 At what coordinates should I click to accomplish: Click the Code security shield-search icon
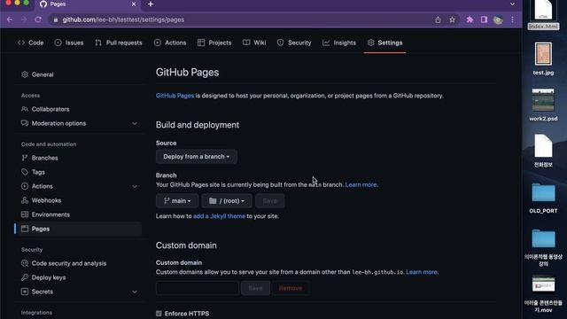click(x=25, y=263)
